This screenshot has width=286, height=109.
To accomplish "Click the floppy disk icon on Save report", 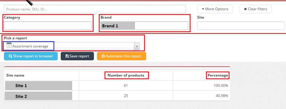I will (x=67, y=56).
